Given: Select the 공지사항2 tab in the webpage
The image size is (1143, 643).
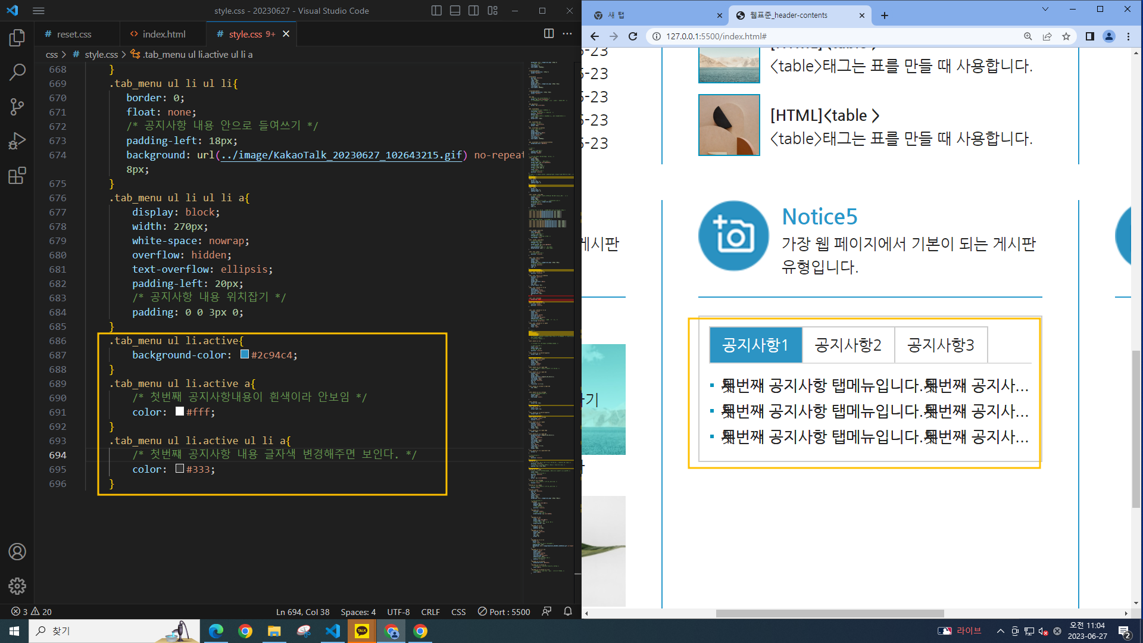Looking at the screenshot, I should [x=848, y=345].
